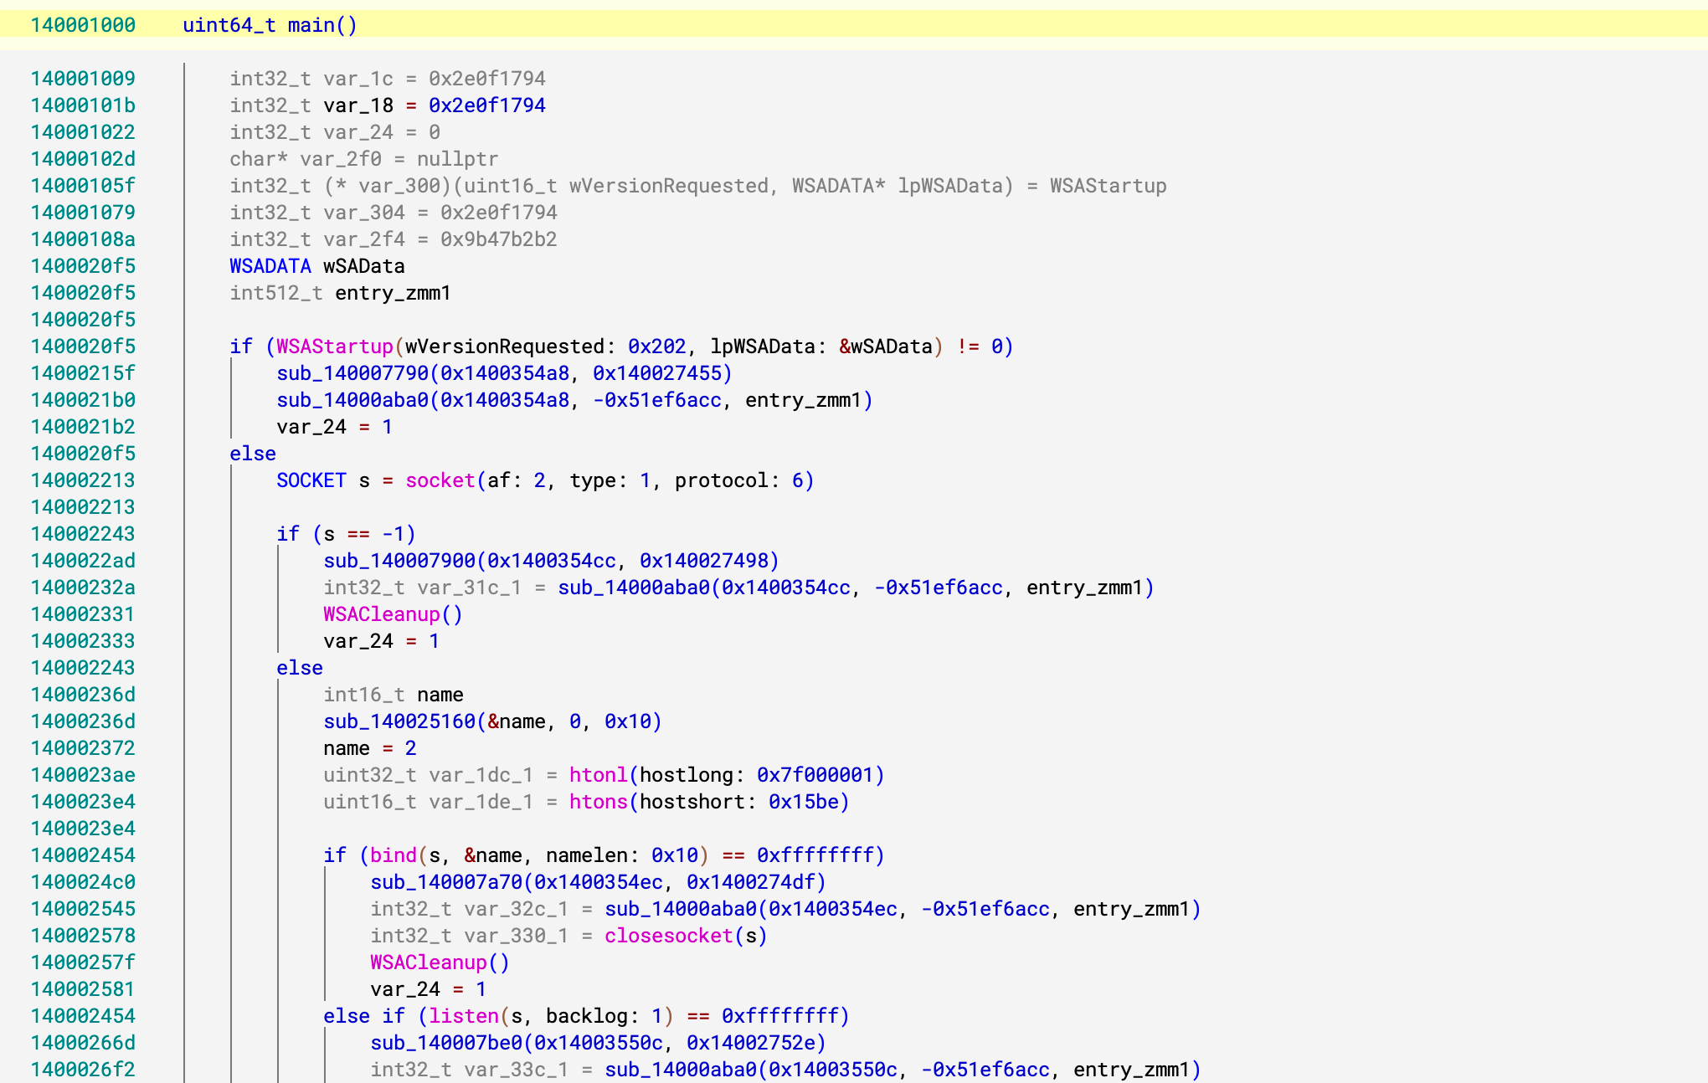Select the bind function call
1708x1083 pixels.
394,855
